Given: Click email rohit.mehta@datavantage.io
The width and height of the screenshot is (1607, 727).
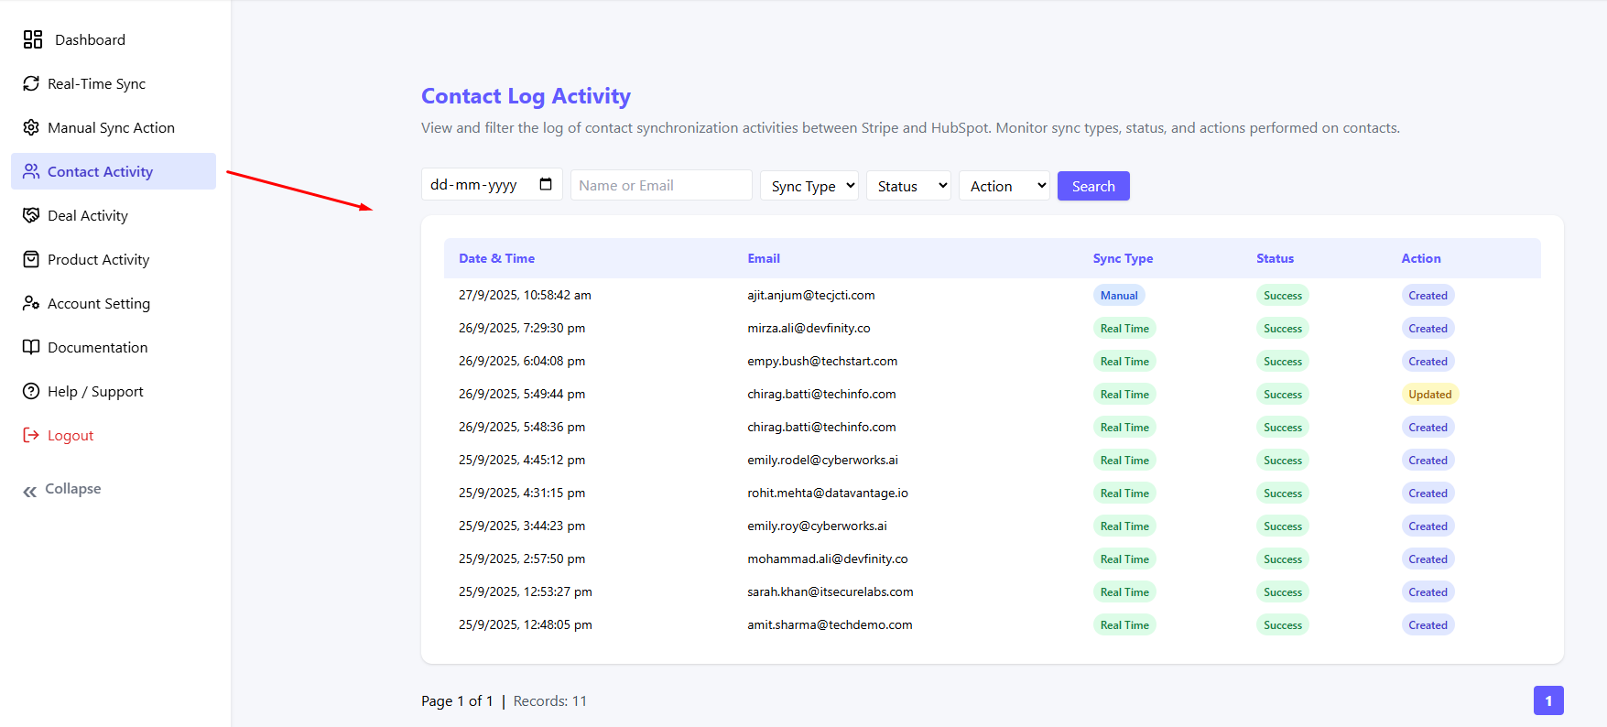Looking at the screenshot, I should [x=828, y=493].
